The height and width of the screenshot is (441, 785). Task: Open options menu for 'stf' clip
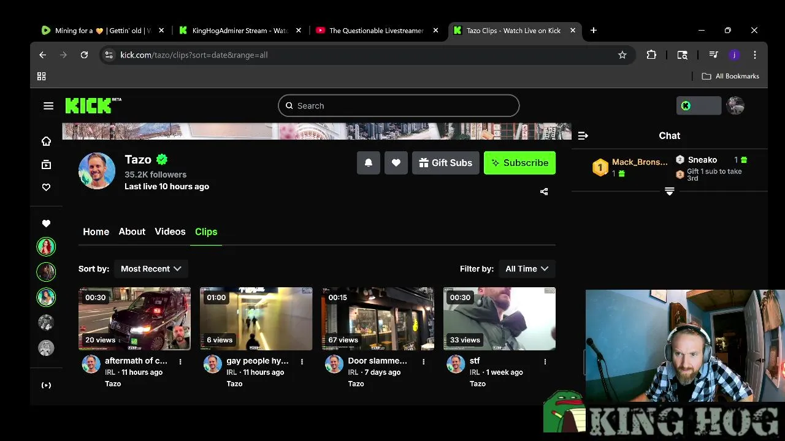click(545, 362)
